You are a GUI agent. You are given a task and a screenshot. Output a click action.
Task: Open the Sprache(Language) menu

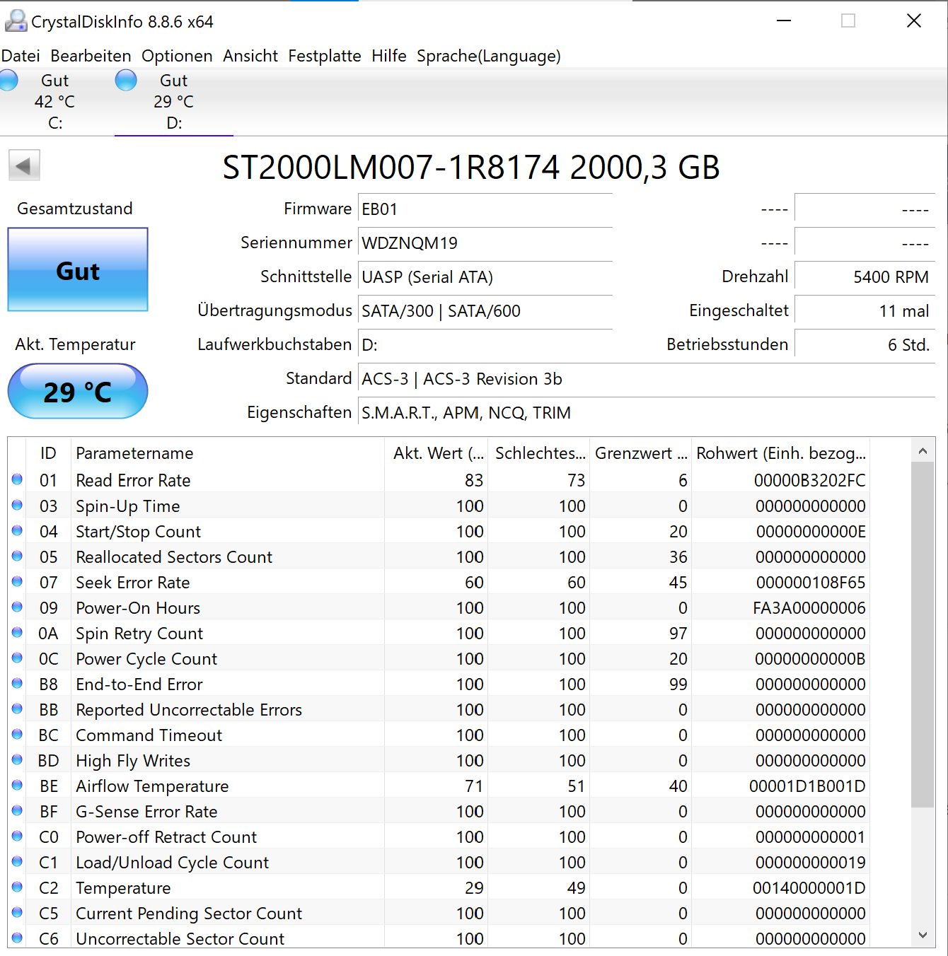click(489, 56)
